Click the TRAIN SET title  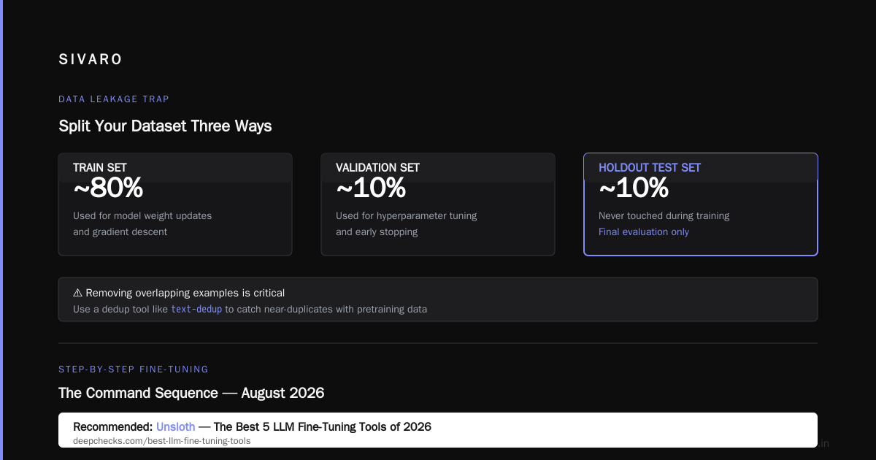pyautogui.click(x=100, y=167)
